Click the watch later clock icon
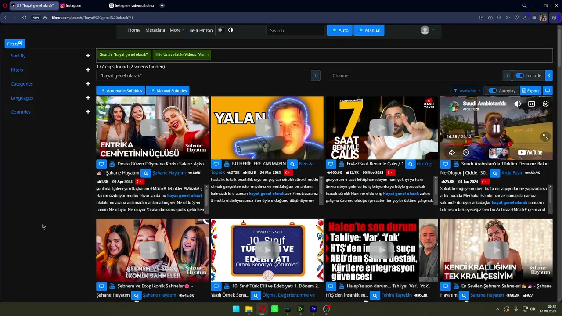This screenshot has height=316, width=562. point(466,153)
